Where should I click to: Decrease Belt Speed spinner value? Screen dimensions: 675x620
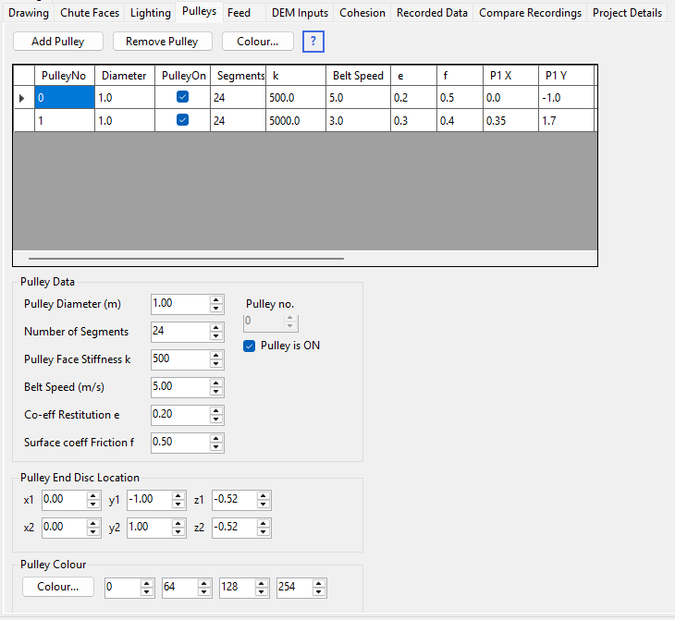tap(216, 392)
